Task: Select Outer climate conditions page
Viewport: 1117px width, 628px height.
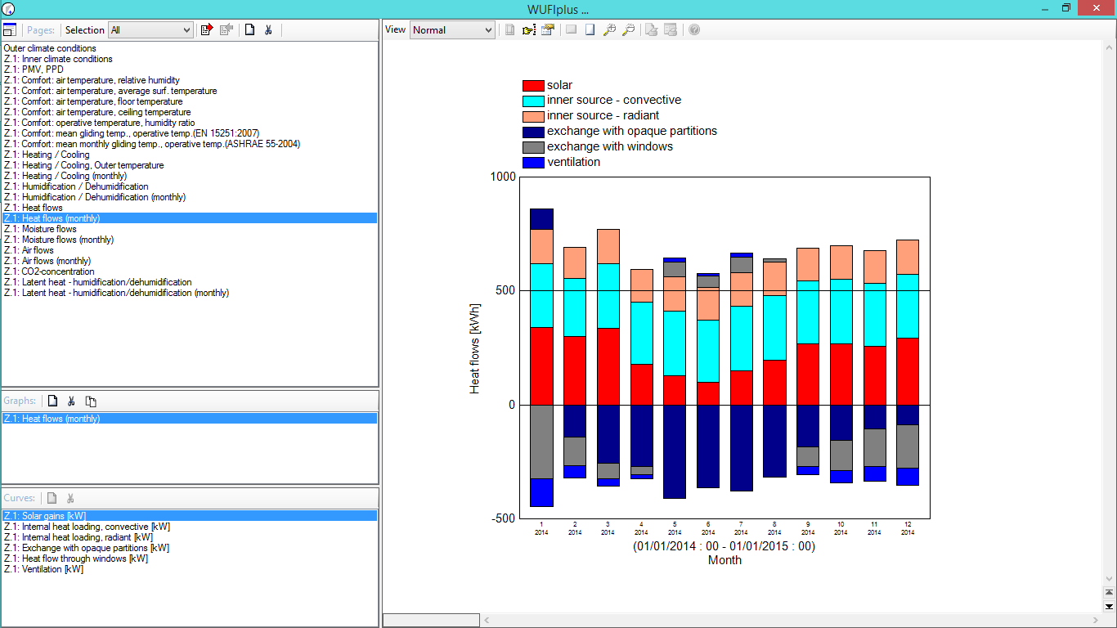Action: pyautogui.click(x=50, y=48)
